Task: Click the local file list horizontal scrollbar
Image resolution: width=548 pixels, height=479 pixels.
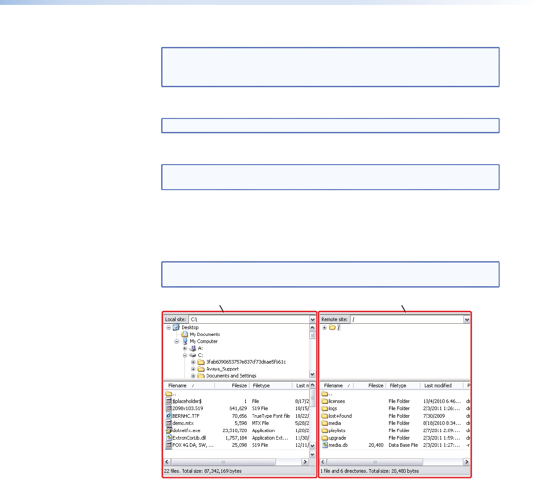Action: point(223,462)
